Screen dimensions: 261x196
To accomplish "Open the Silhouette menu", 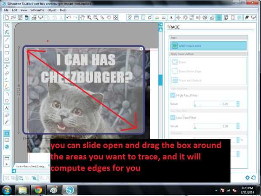I will [37, 10].
